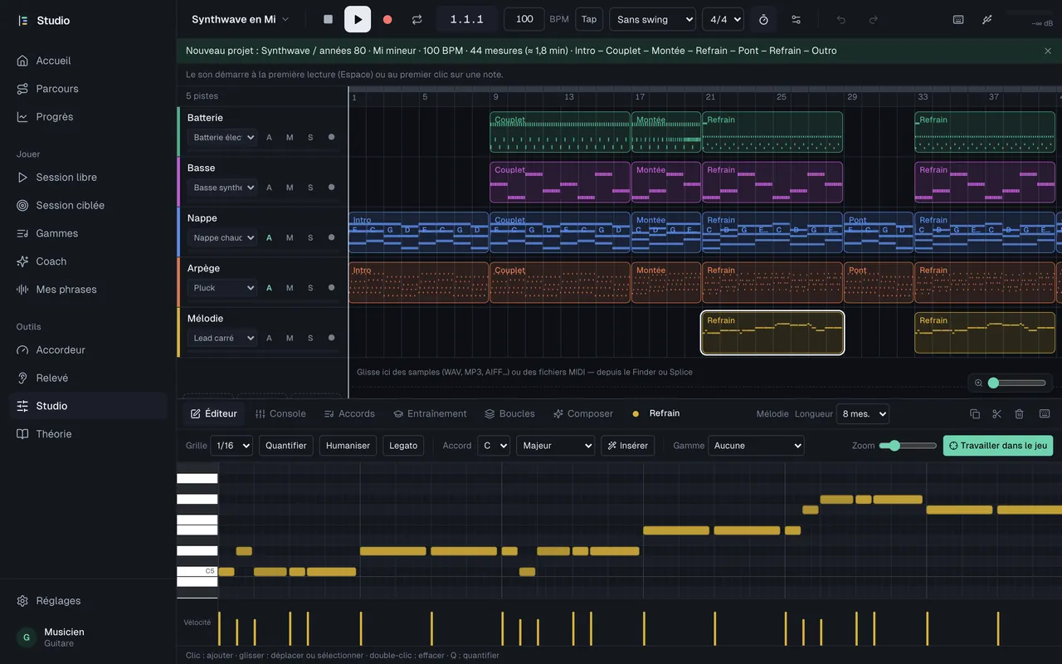Toggle the metronome icon
Viewport: 1062px width, 664px height.
[764, 19]
